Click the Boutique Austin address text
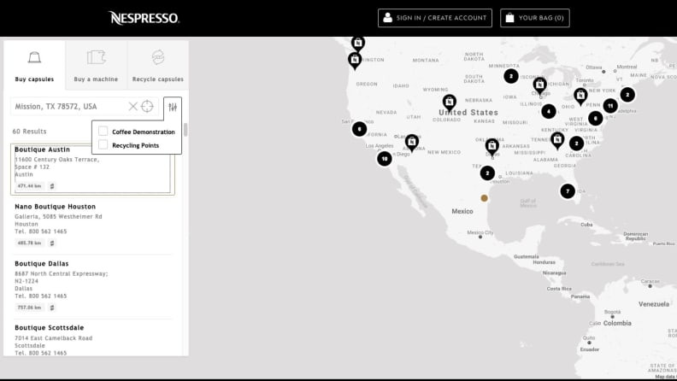The image size is (677, 381). (57, 167)
